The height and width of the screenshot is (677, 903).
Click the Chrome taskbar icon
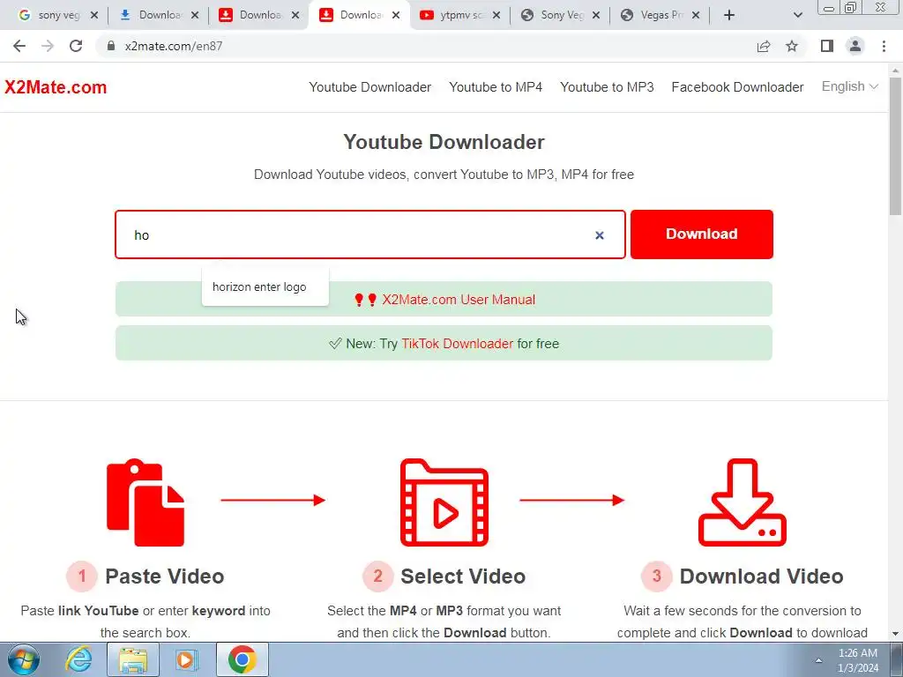click(x=242, y=659)
